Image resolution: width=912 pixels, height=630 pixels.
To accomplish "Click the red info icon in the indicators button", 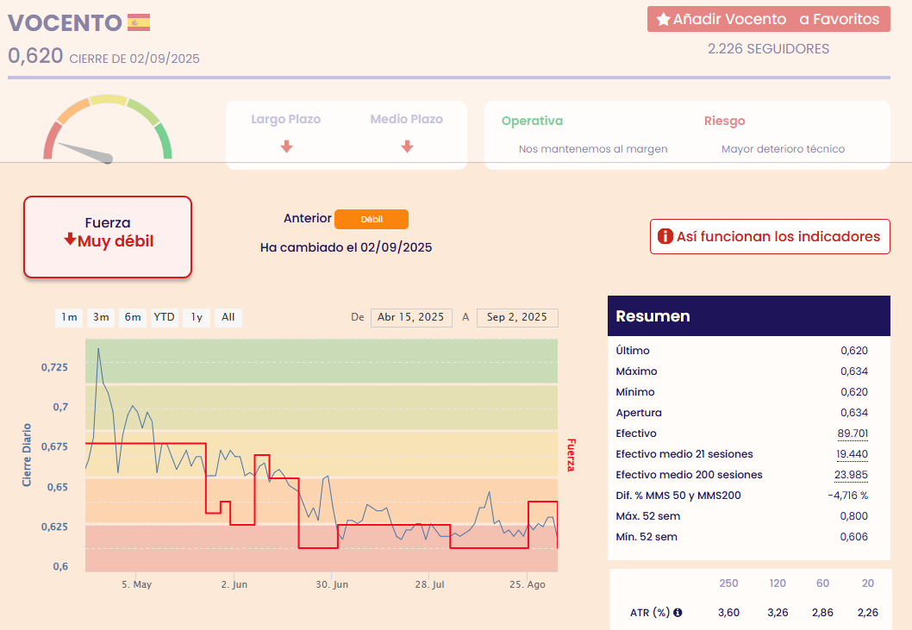I will click(665, 236).
